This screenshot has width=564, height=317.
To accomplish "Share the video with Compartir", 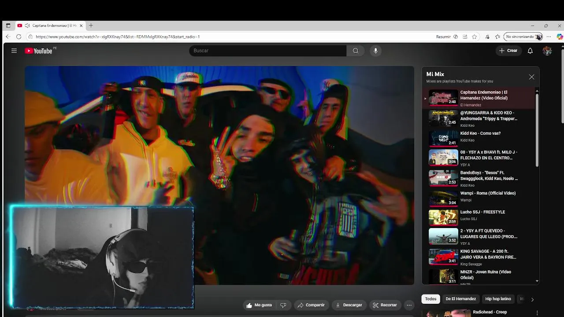I will point(311,305).
